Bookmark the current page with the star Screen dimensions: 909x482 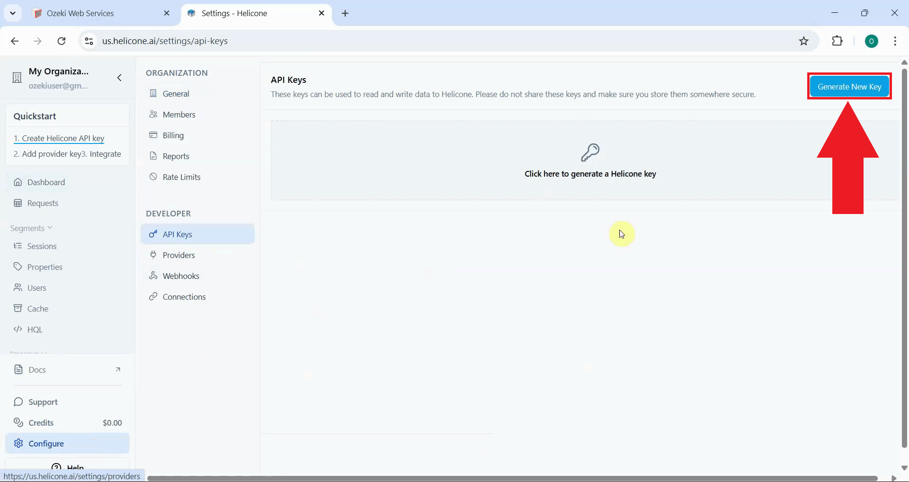[804, 41]
